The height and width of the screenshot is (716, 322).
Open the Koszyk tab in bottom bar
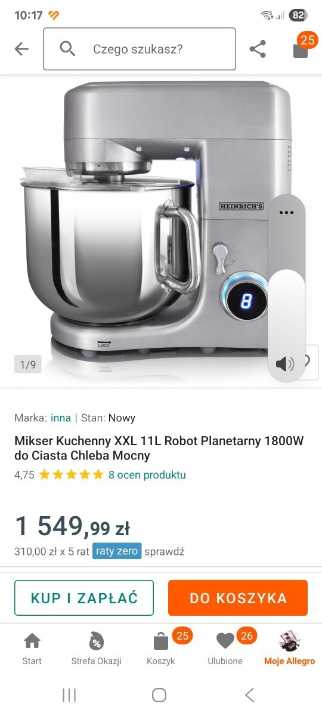[x=161, y=649]
